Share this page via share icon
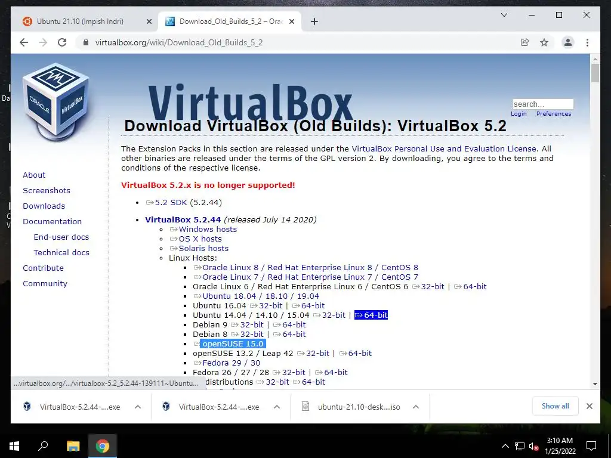The width and height of the screenshot is (611, 458). coord(525,42)
